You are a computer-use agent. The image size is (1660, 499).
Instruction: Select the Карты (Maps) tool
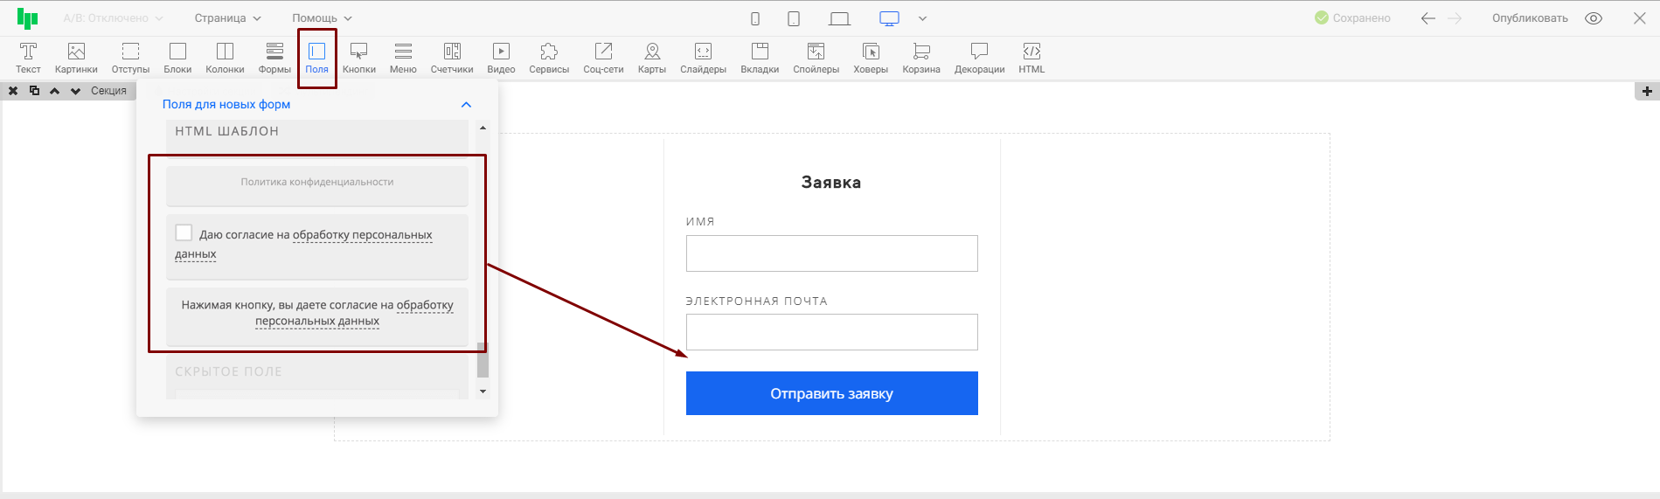652,58
